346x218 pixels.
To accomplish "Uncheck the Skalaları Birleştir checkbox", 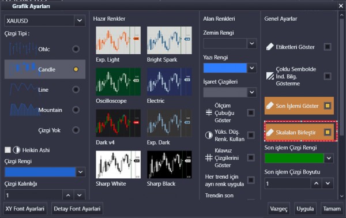I will (x=328, y=132).
